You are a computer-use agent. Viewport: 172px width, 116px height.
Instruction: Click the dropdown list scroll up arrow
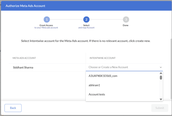coord(161,73)
